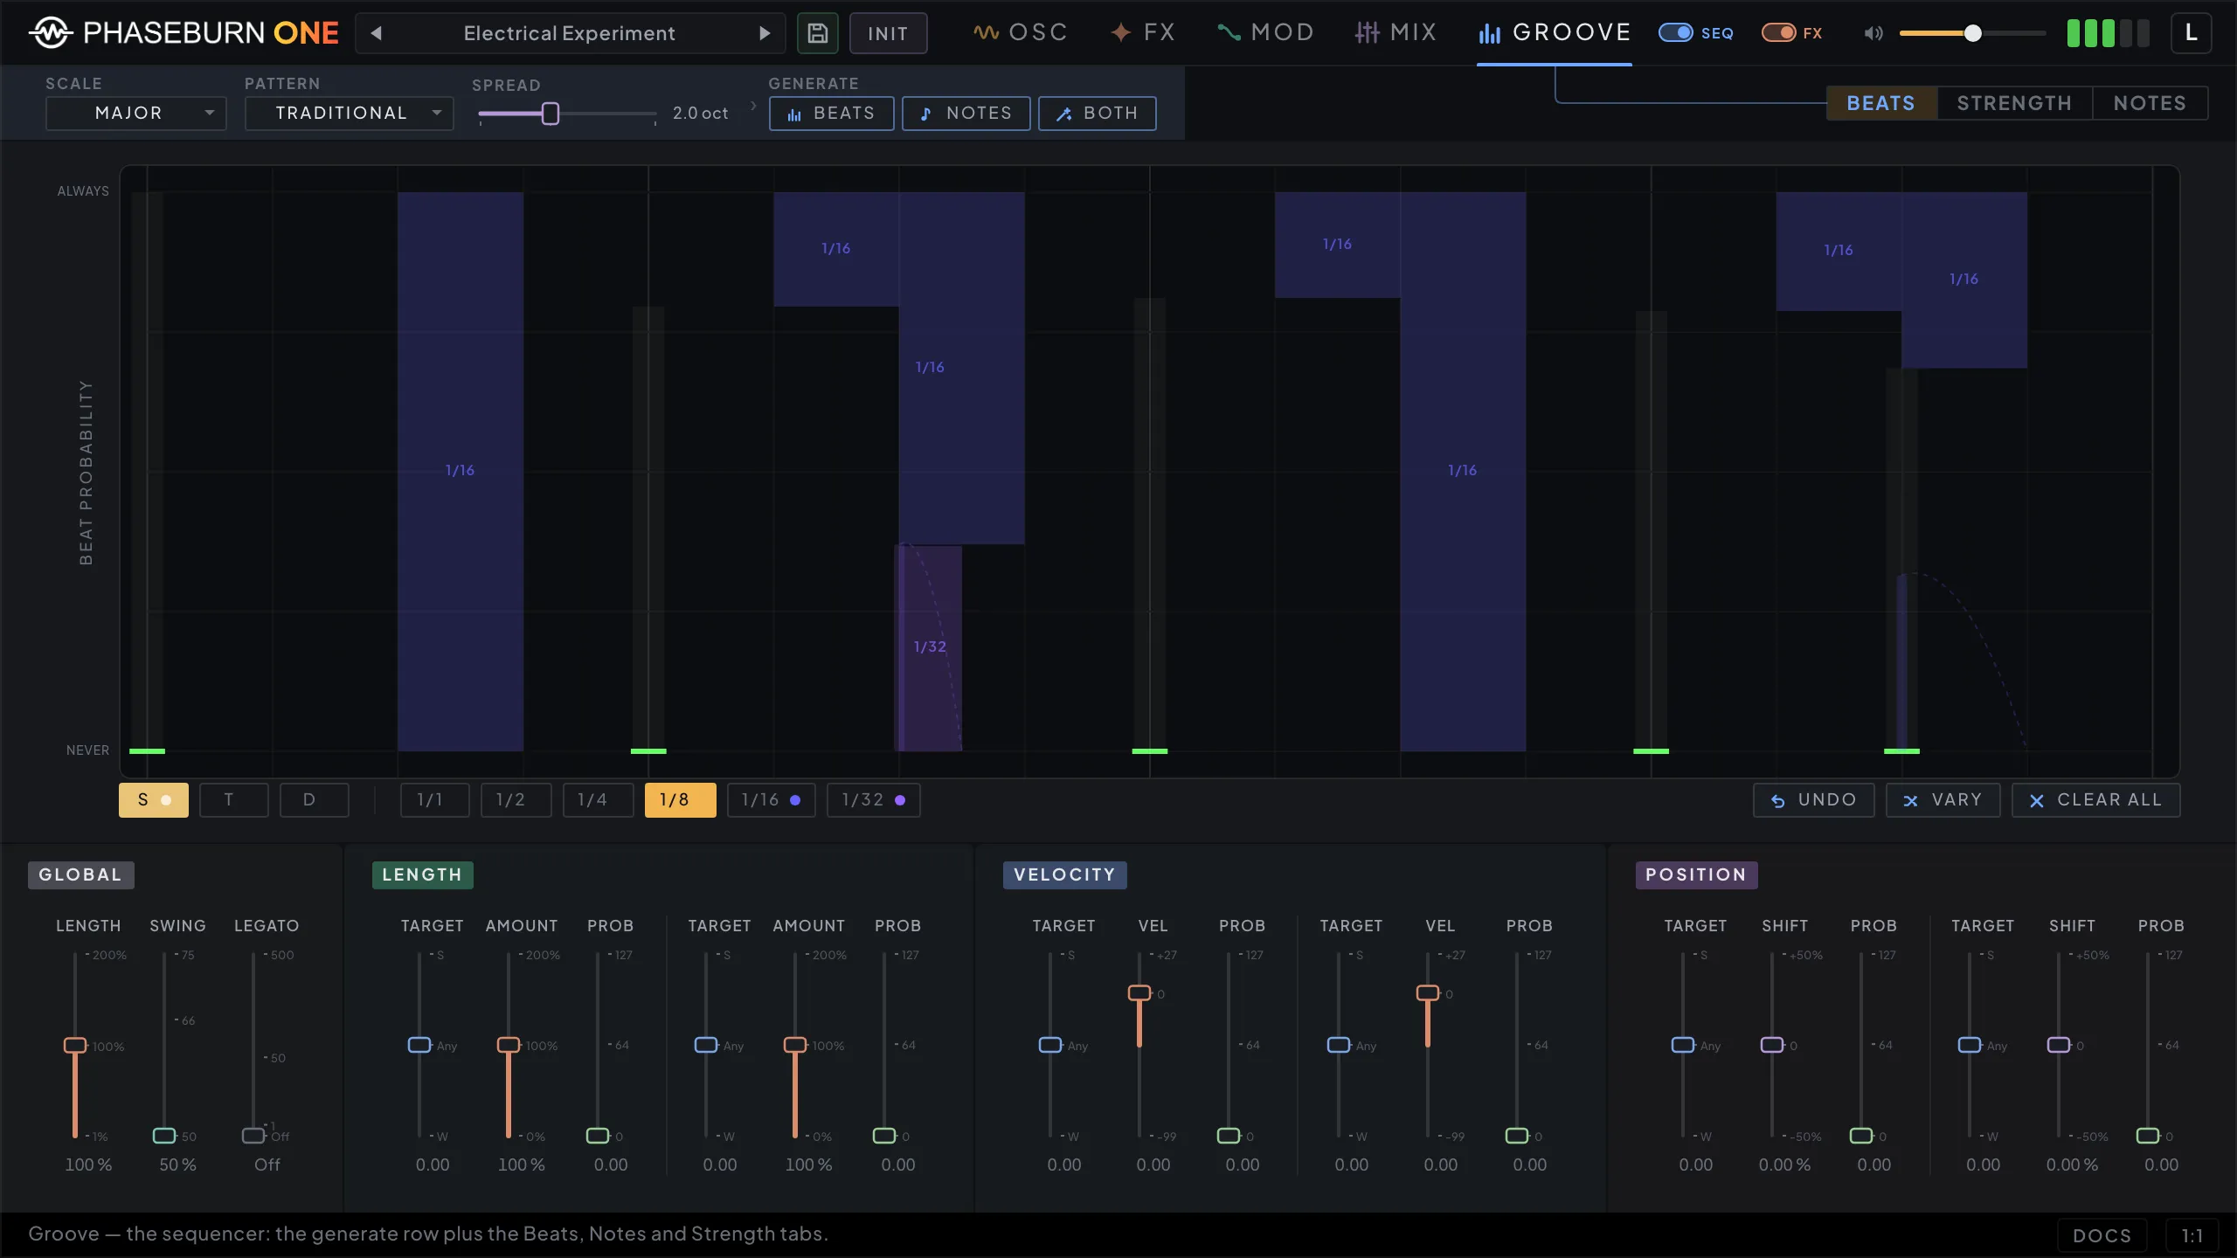Select the S note mode button
2237x1258 pixels.
pos(154,800)
